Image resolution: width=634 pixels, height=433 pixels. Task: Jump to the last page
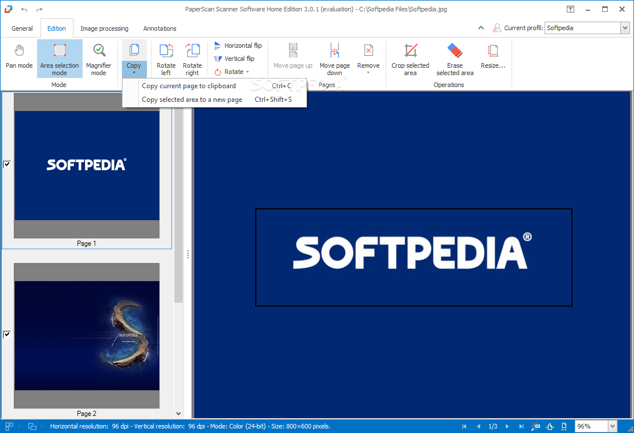pyautogui.click(x=522, y=426)
